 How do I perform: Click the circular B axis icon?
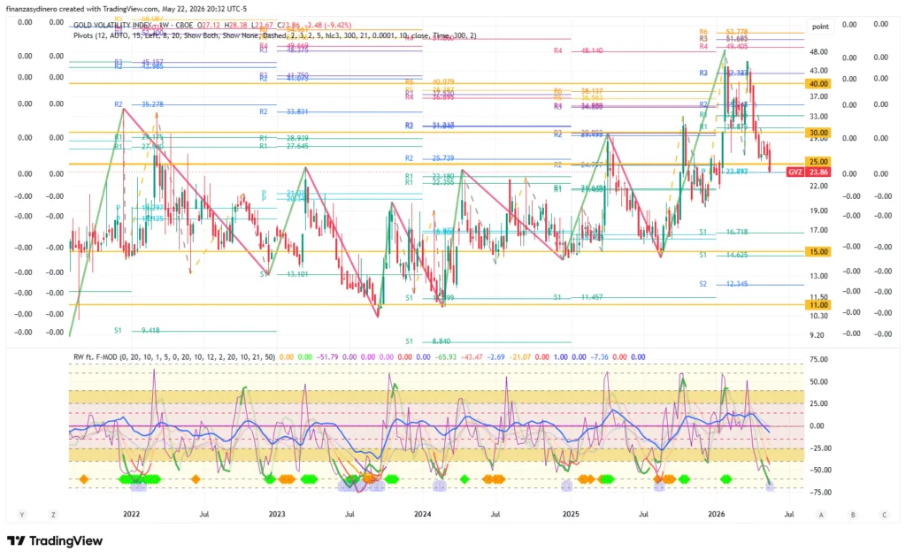(853, 515)
